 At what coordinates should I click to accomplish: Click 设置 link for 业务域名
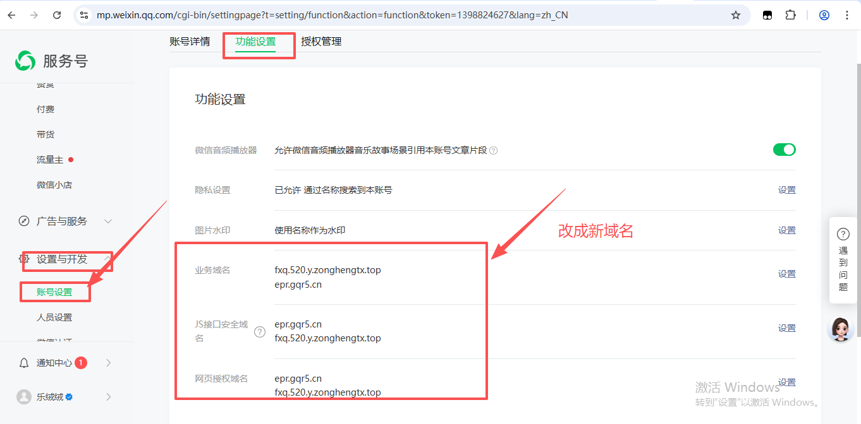786,274
